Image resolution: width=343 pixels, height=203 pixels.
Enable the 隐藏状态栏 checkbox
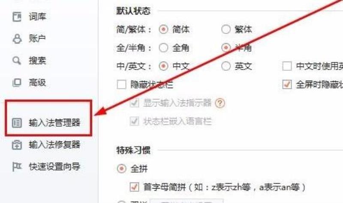(121, 85)
